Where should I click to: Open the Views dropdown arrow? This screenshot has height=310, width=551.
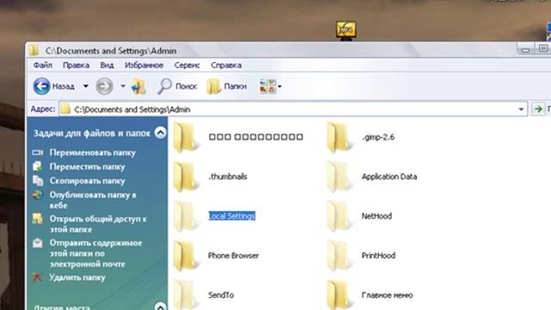[280, 86]
